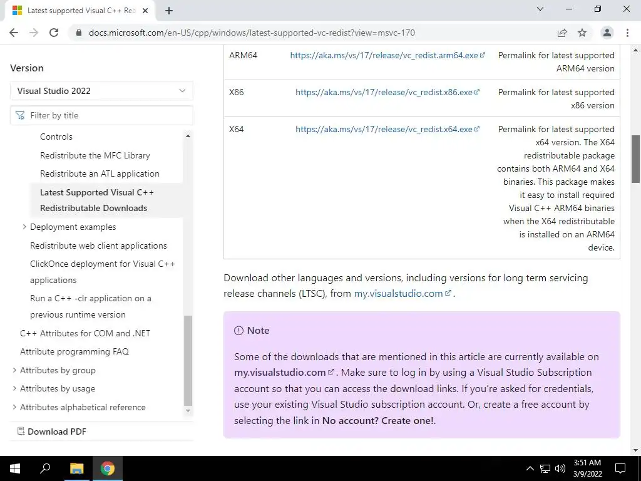Open Redistribute the MFC Library
The height and width of the screenshot is (481, 641).
pos(95,155)
